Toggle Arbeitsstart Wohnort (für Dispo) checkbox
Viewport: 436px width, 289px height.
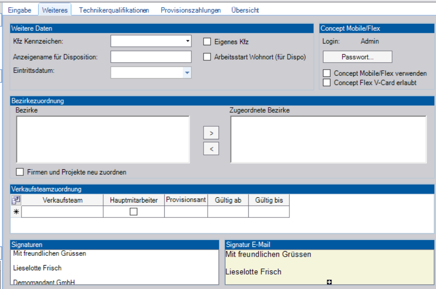tap(207, 57)
